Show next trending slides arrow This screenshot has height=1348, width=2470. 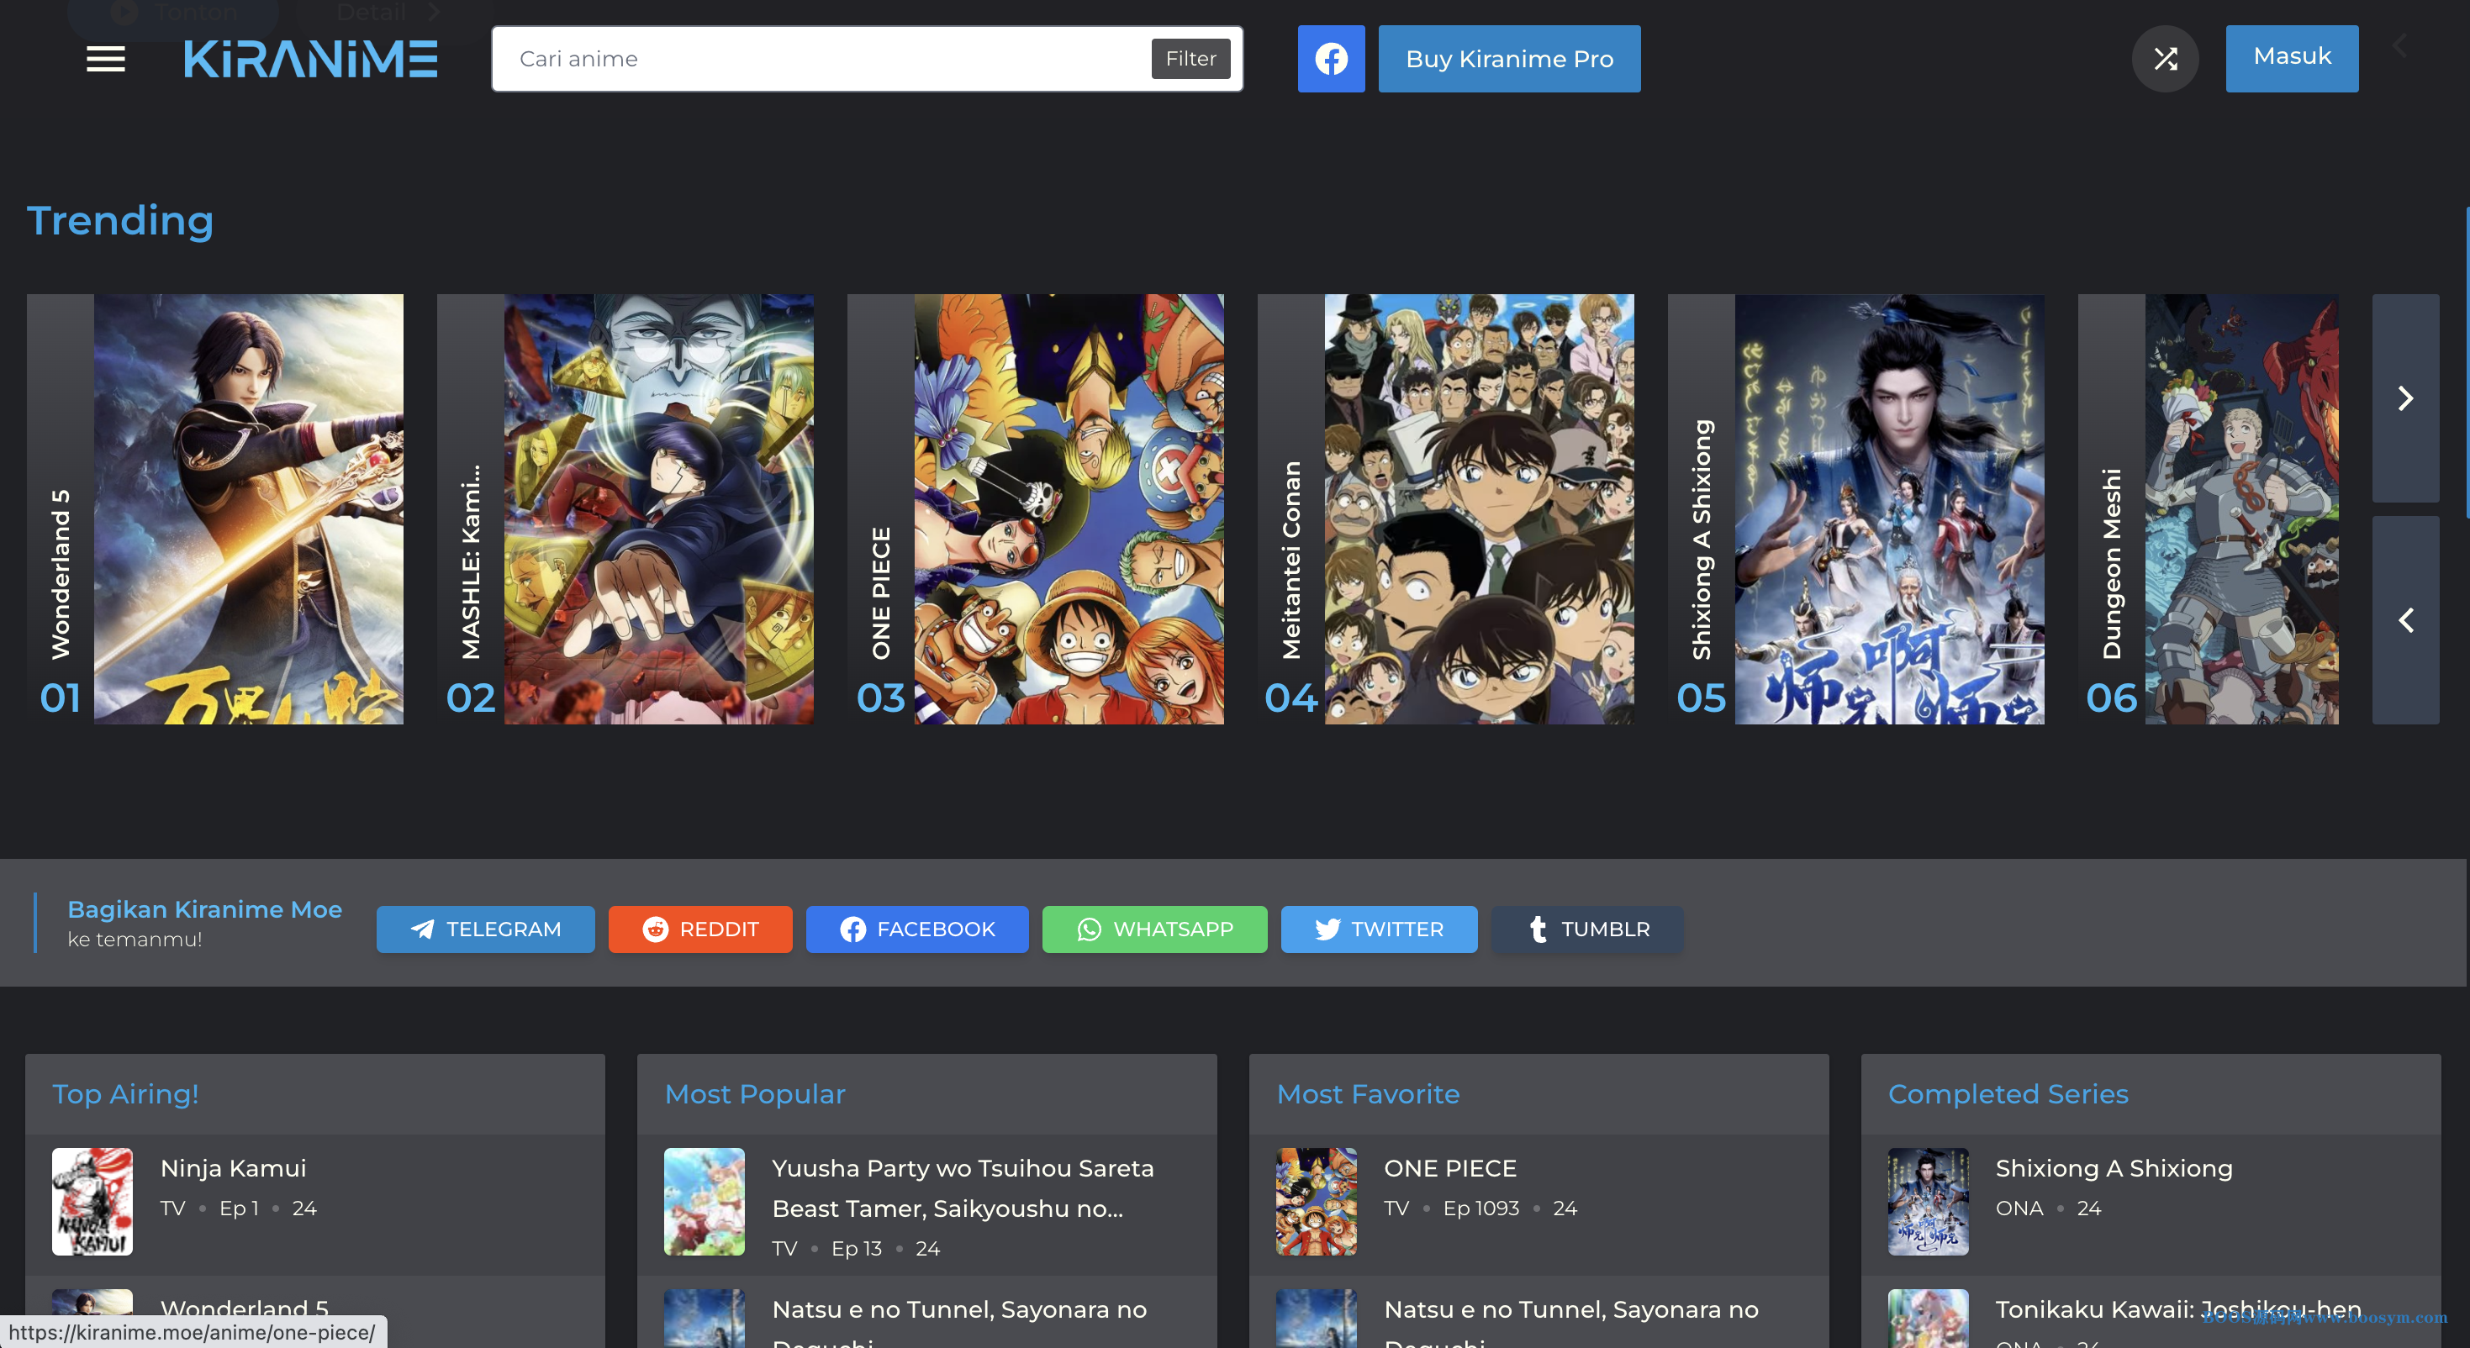[2404, 398]
